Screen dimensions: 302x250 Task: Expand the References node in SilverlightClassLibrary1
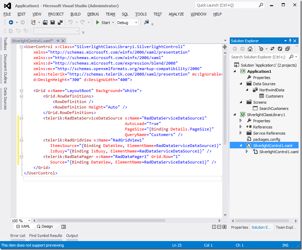click(x=240, y=127)
